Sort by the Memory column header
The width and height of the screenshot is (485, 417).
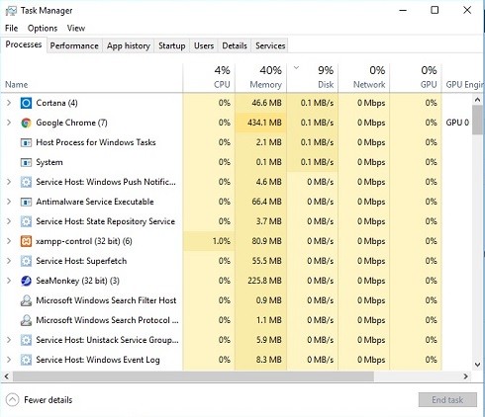point(260,78)
